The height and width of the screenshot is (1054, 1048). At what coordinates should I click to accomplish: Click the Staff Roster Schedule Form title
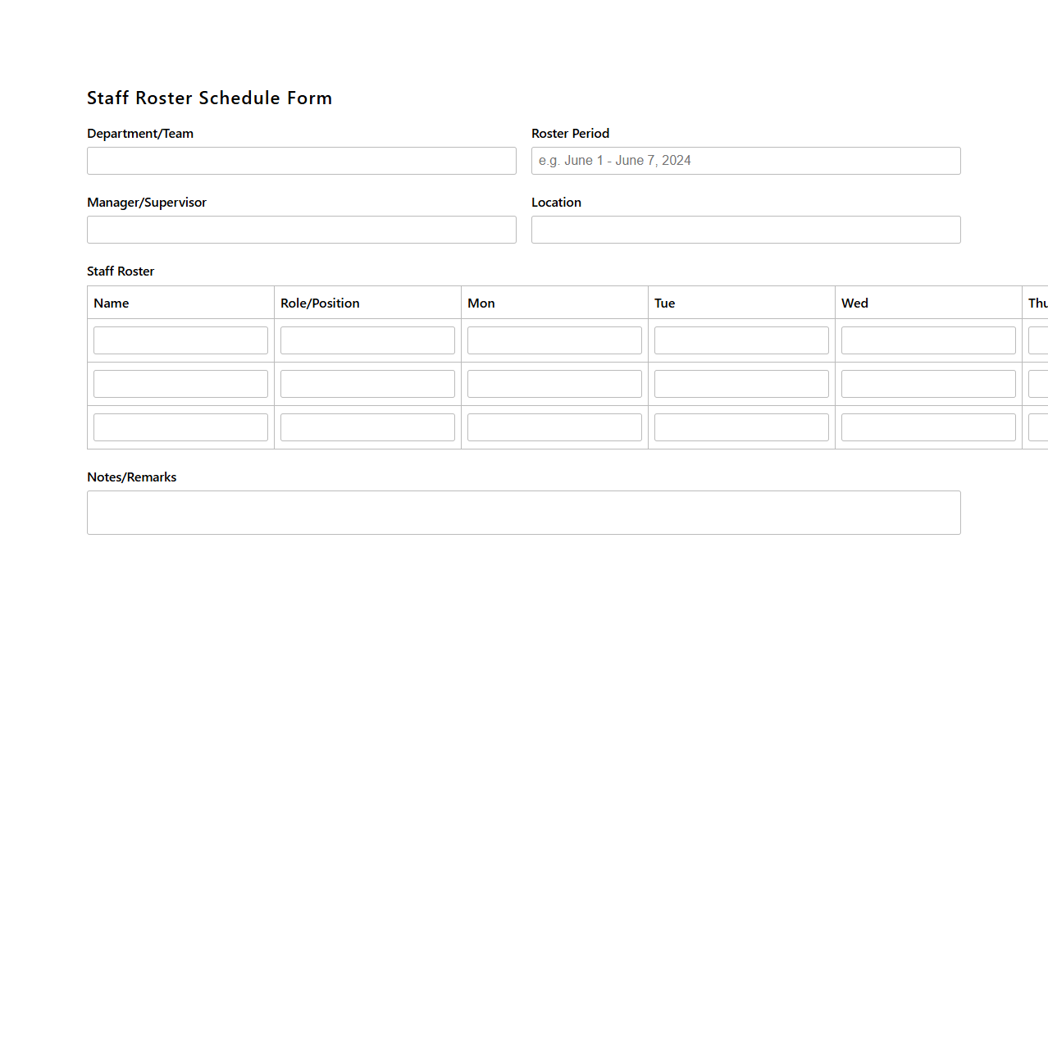209,98
